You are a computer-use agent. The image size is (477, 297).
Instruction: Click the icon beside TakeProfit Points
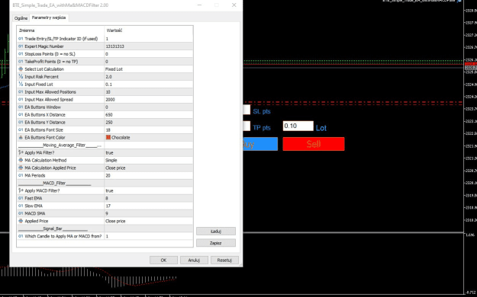coord(21,62)
